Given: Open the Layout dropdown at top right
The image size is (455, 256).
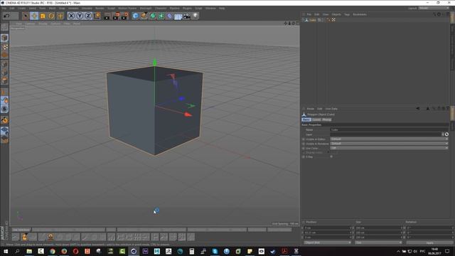Looking at the screenshot, I should (x=434, y=9).
